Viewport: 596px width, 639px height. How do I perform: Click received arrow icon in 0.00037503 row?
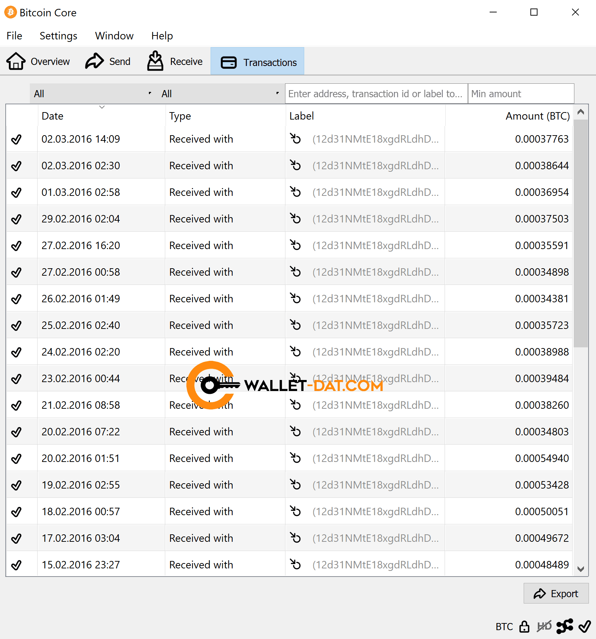tap(295, 218)
